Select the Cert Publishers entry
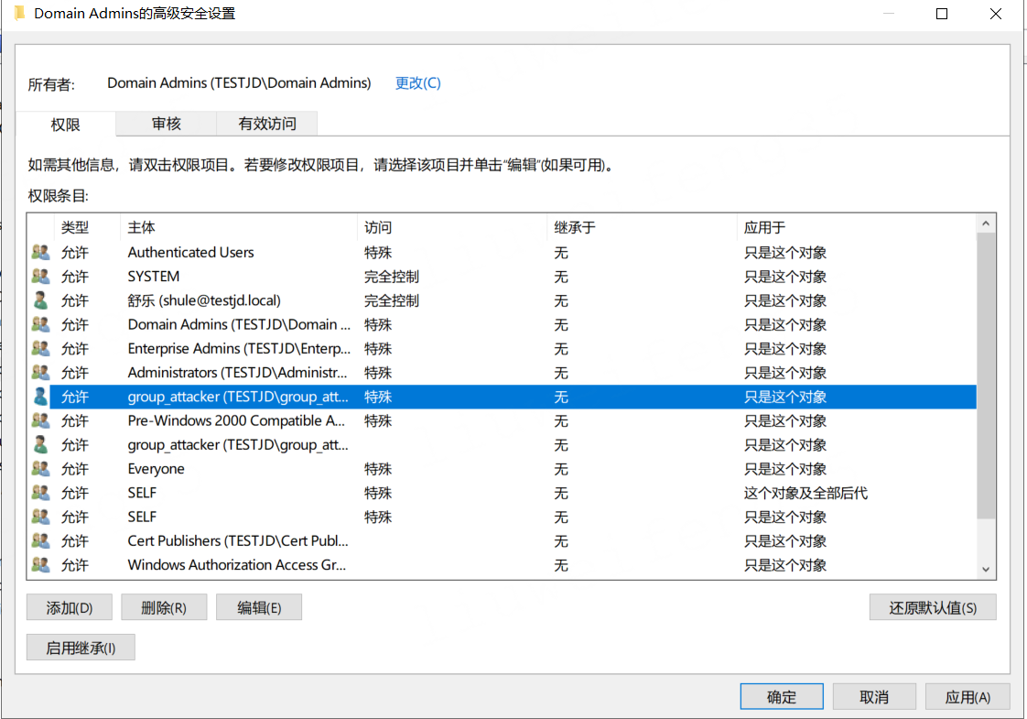This screenshot has height=719, width=1027. point(503,540)
